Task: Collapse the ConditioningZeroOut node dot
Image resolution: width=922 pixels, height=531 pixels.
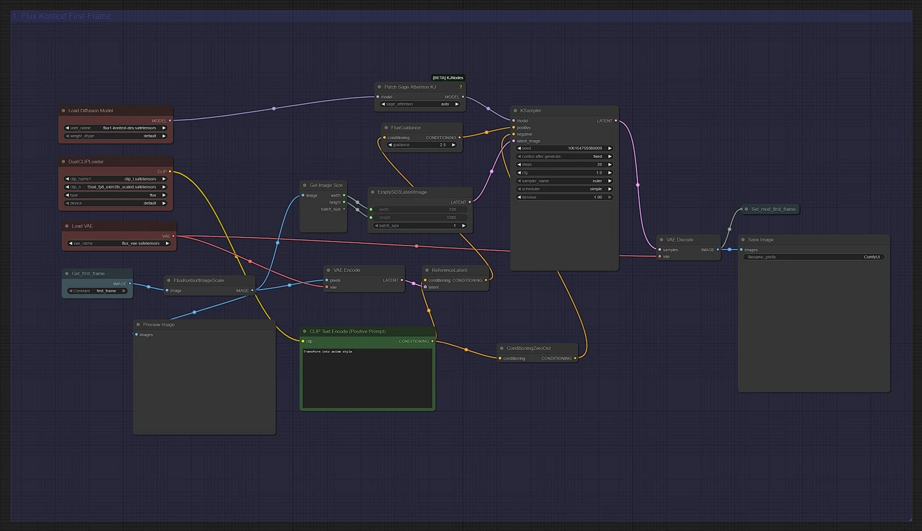Action: pyautogui.click(x=502, y=348)
